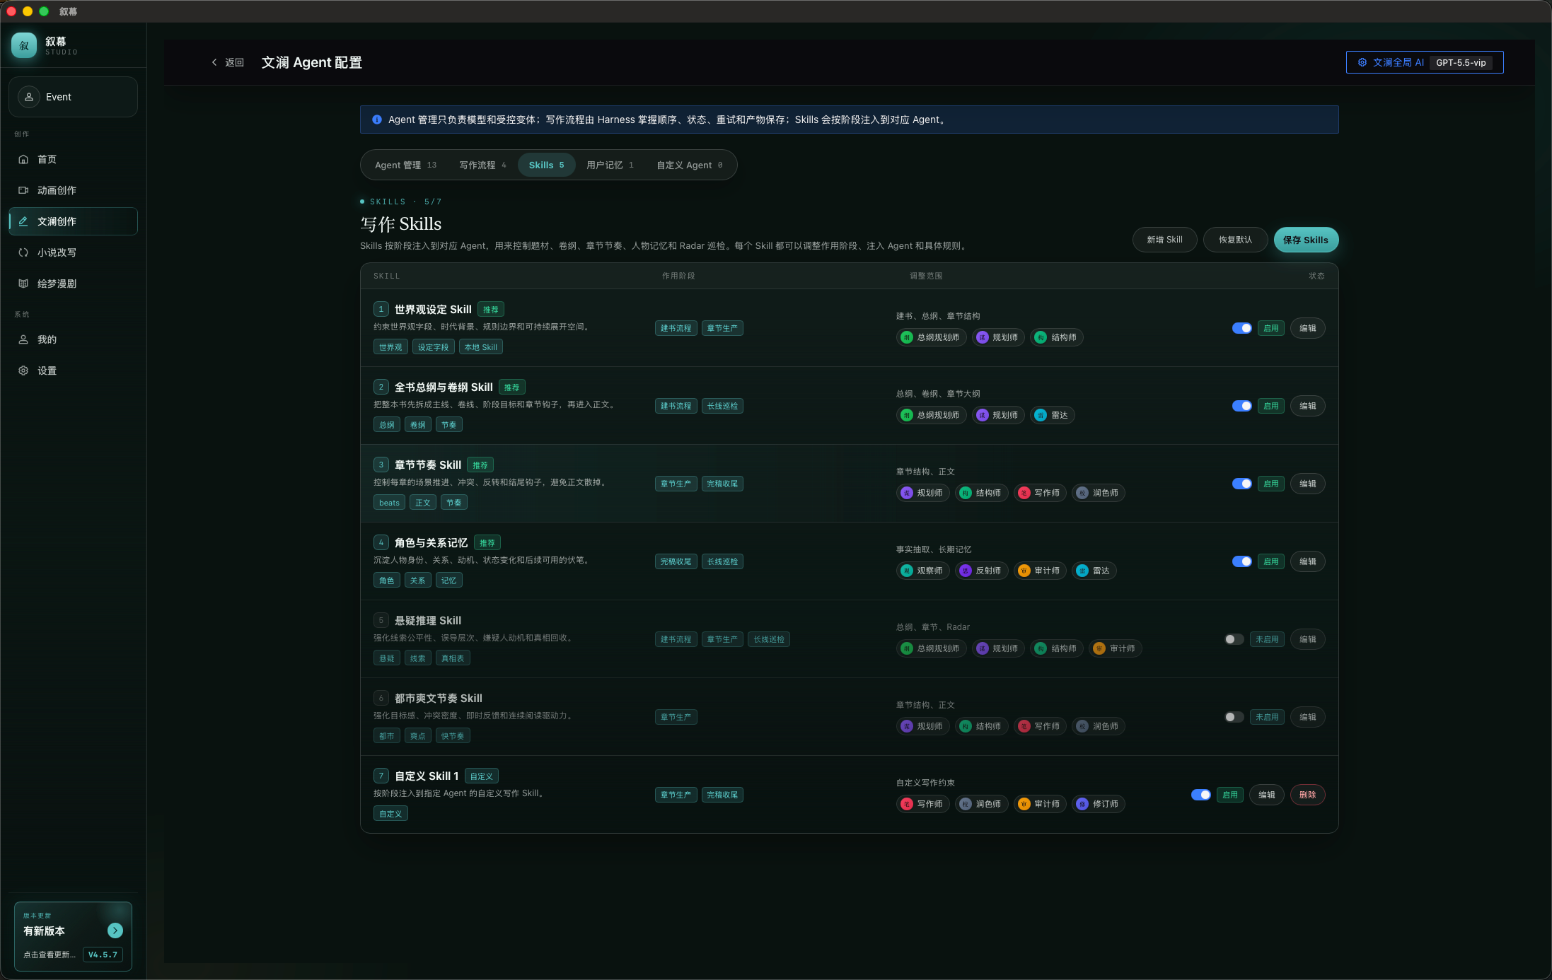Screen dimensions: 1552x980
Task: Edit the 章节节奏 Skill row
Action: point(1307,484)
